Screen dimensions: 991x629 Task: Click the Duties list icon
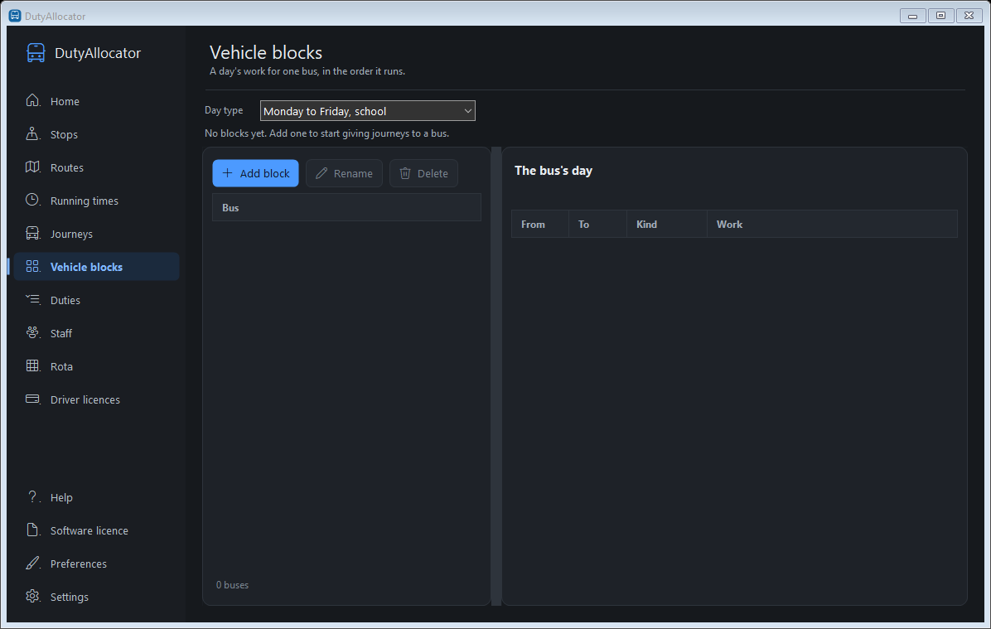click(33, 300)
